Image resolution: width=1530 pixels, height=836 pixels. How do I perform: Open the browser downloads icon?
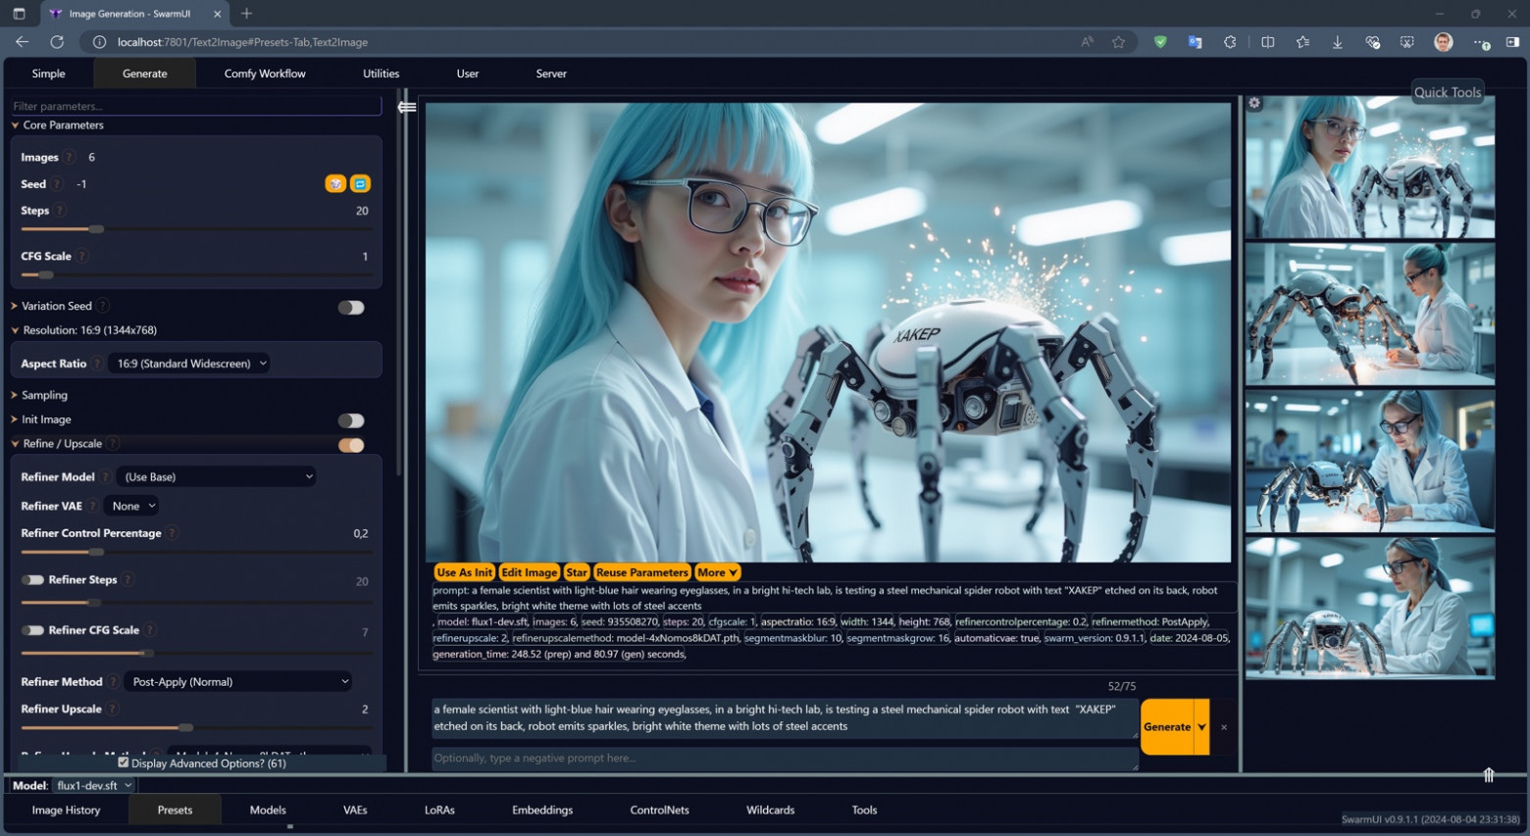(1337, 42)
